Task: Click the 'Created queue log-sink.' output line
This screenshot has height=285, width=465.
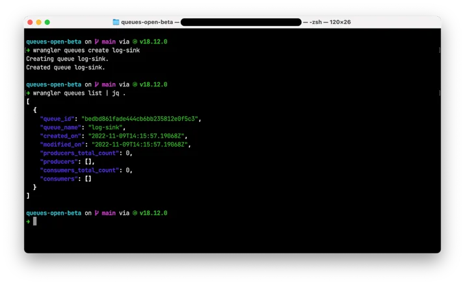Action: coord(66,68)
